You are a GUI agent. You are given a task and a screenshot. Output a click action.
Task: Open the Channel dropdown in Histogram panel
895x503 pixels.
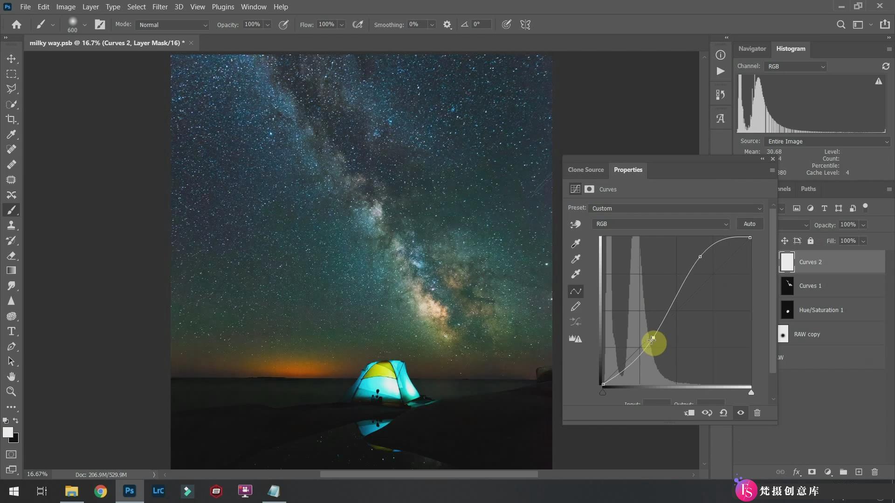(795, 66)
